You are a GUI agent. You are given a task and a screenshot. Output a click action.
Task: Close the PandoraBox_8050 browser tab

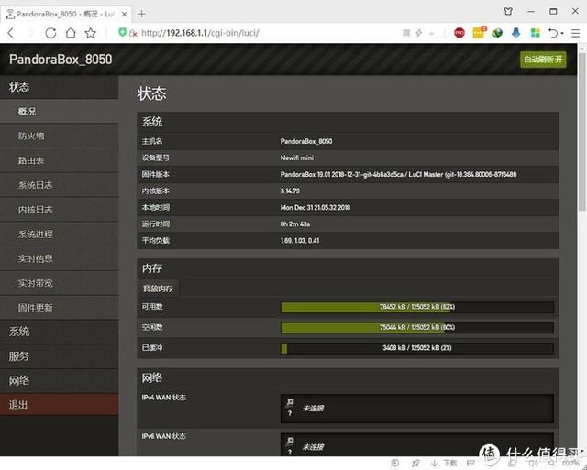(125, 15)
